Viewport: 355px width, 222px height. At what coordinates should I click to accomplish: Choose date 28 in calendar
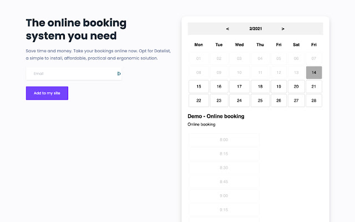(x=314, y=100)
